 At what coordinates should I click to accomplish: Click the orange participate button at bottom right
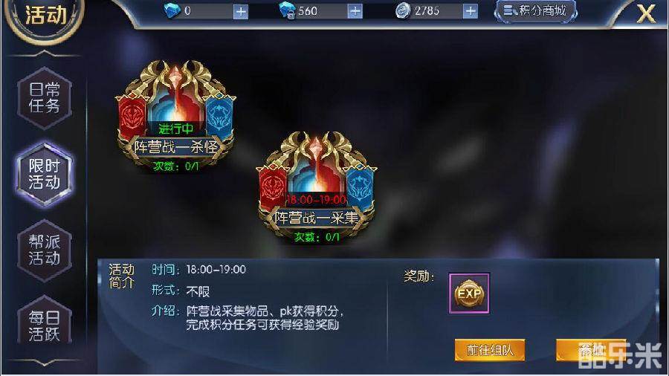tap(592, 350)
